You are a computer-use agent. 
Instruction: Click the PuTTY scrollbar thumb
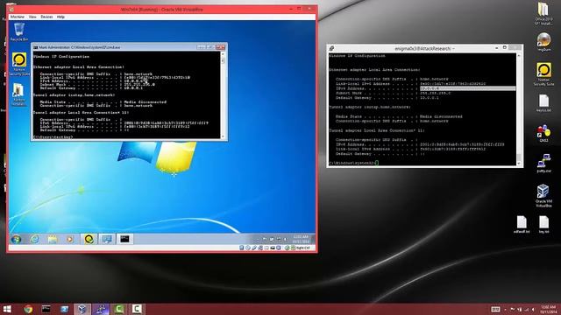pyautogui.click(x=519, y=157)
